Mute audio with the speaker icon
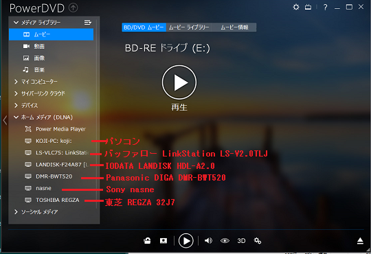 pos(208,241)
